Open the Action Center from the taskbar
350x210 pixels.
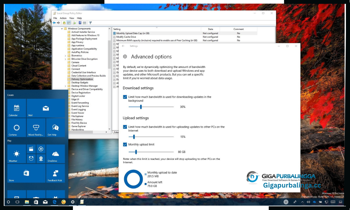click(x=341, y=202)
